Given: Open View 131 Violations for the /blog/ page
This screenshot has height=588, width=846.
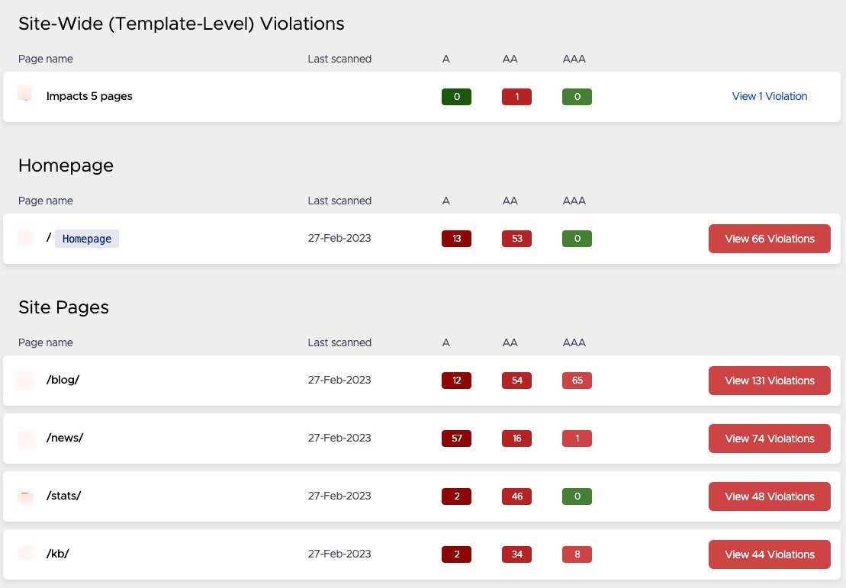Looking at the screenshot, I should [x=769, y=380].
